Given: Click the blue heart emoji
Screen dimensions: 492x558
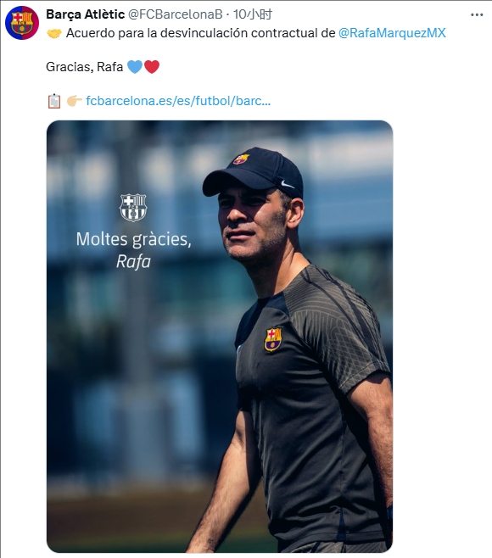Looking at the screenshot, I should (135, 66).
